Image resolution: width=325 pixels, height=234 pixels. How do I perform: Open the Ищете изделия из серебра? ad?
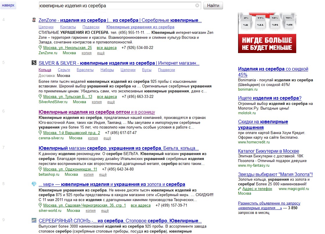point(270,98)
